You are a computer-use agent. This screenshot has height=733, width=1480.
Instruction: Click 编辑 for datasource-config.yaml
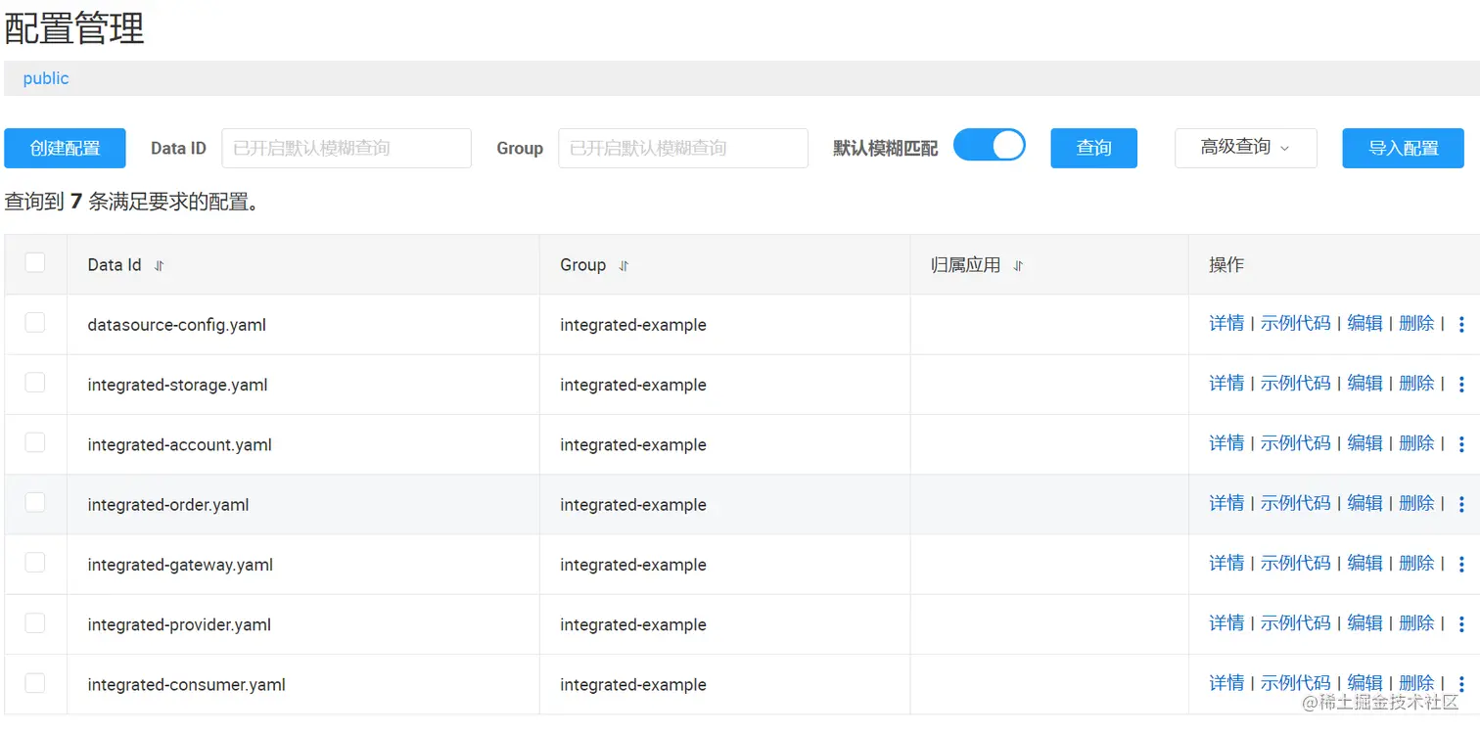pyautogui.click(x=1365, y=324)
